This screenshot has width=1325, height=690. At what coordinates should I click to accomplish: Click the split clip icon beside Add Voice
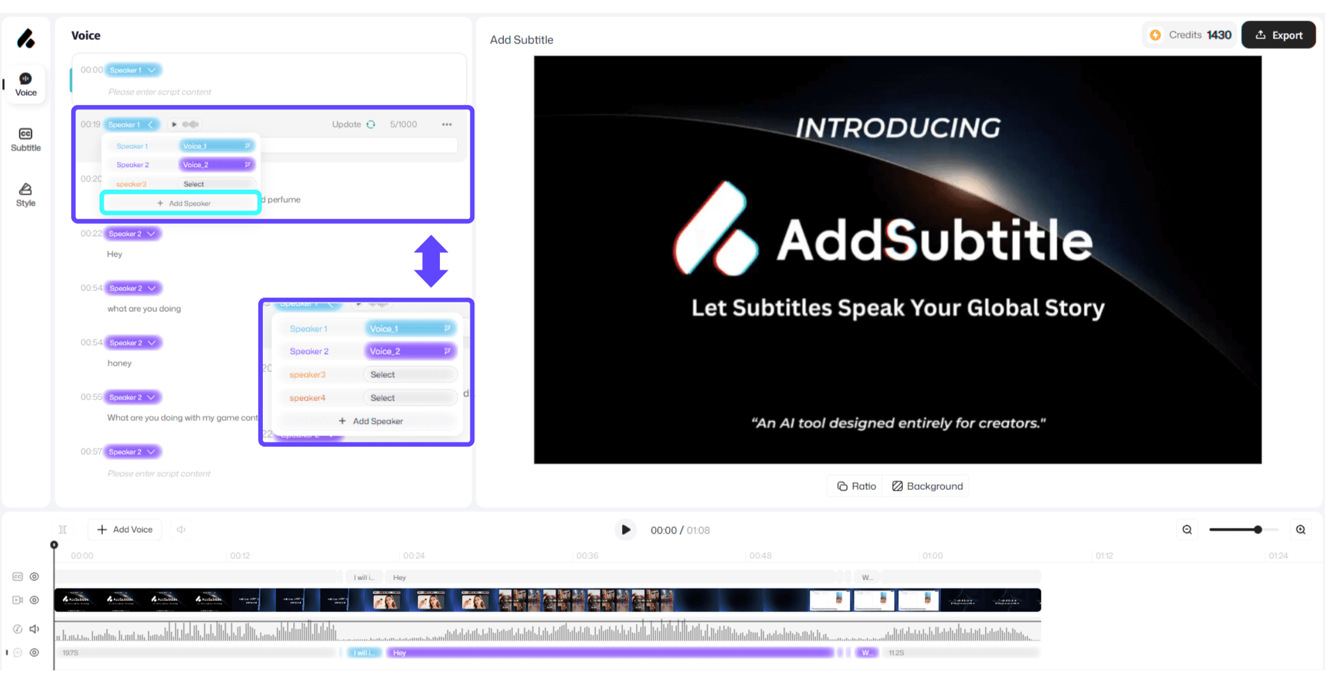click(x=63, y=530)
